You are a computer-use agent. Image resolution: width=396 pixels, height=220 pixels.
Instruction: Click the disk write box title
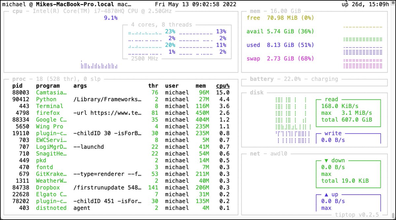click(333, 133)
